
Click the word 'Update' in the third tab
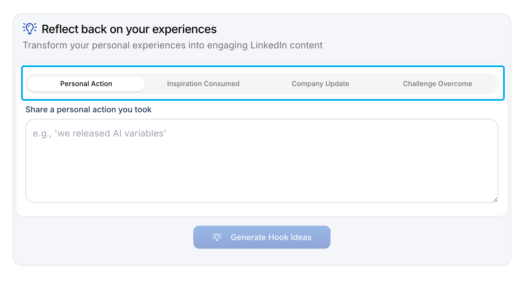coord(337,84)
